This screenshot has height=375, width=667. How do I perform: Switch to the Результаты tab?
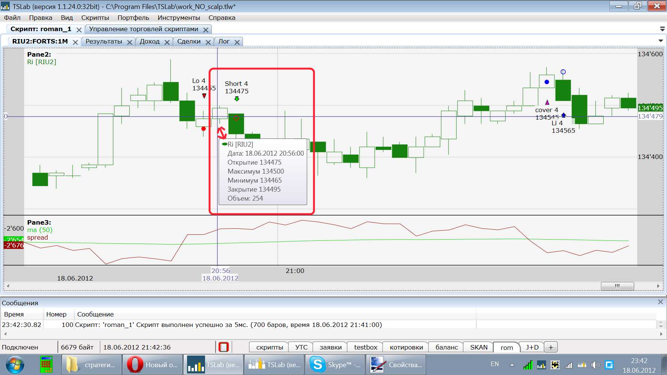(x=104, y=41)
